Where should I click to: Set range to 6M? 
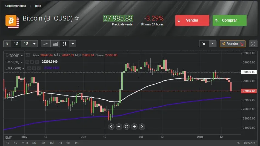pos(34,143)
